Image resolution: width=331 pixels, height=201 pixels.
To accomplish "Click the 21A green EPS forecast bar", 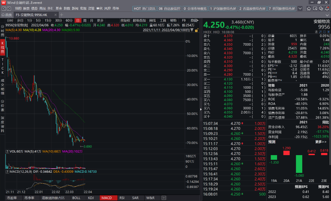I will [x=299, y=164].
